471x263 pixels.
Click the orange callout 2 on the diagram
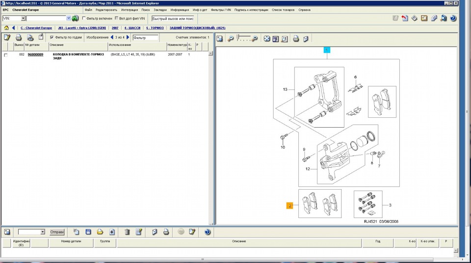coord(289,205)
